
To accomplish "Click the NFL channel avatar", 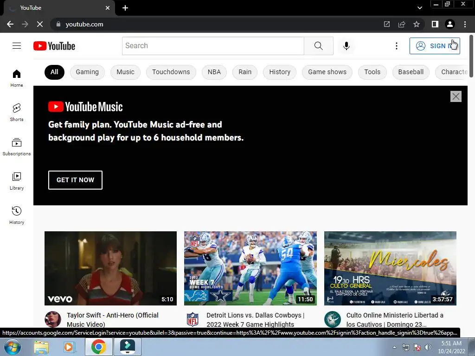I will tap(193, 319).
